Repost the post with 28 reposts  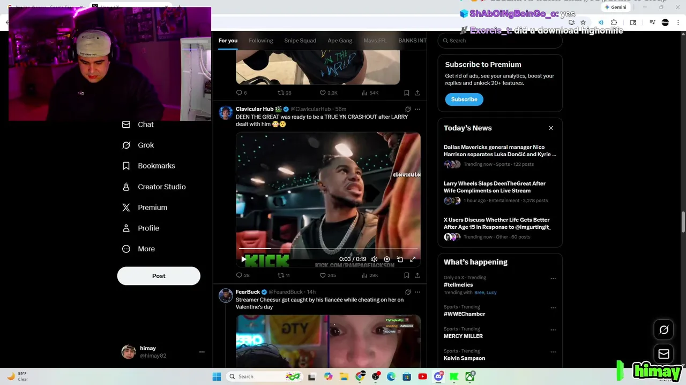(284, 93)
